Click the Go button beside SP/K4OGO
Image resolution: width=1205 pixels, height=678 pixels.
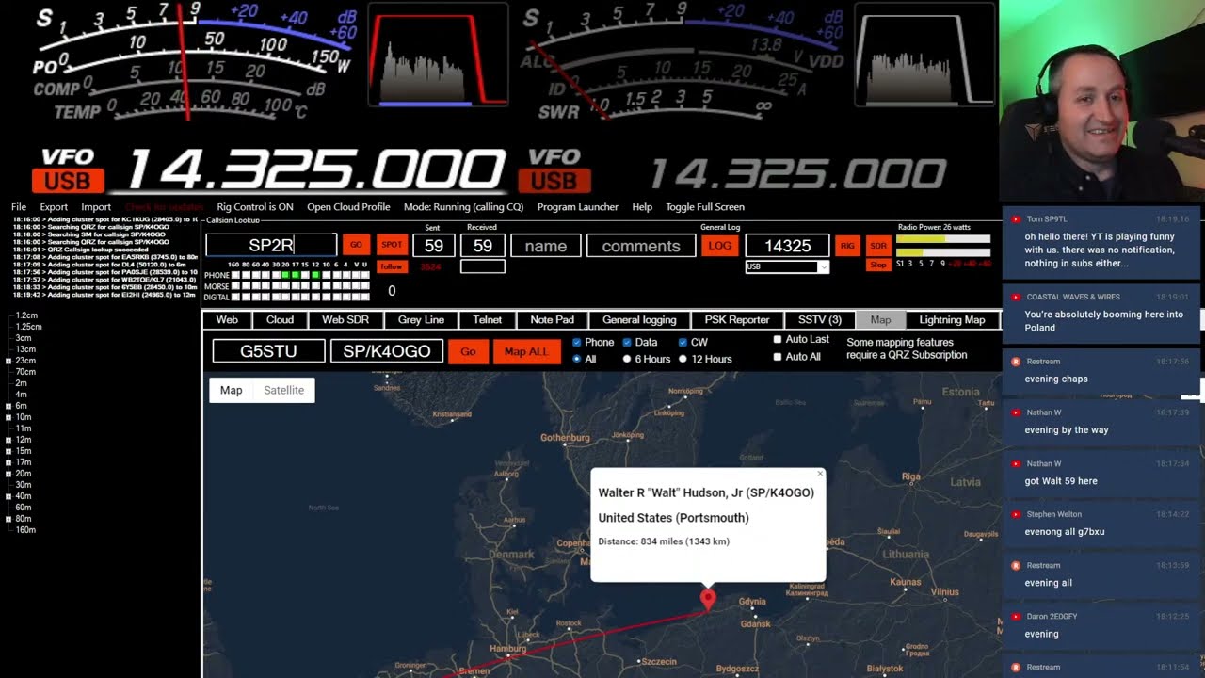(468, 351)
